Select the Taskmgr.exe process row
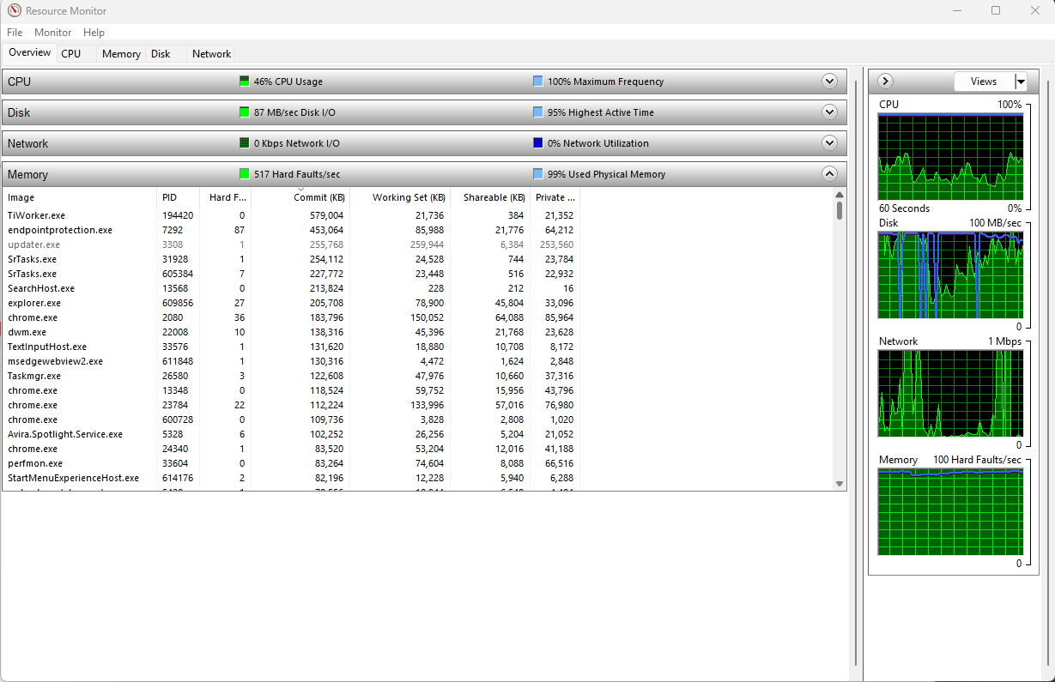 click(x=290, y=376)
